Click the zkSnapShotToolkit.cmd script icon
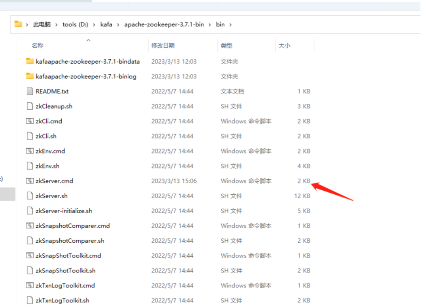 pyautogui.click(x=30, y=256)
